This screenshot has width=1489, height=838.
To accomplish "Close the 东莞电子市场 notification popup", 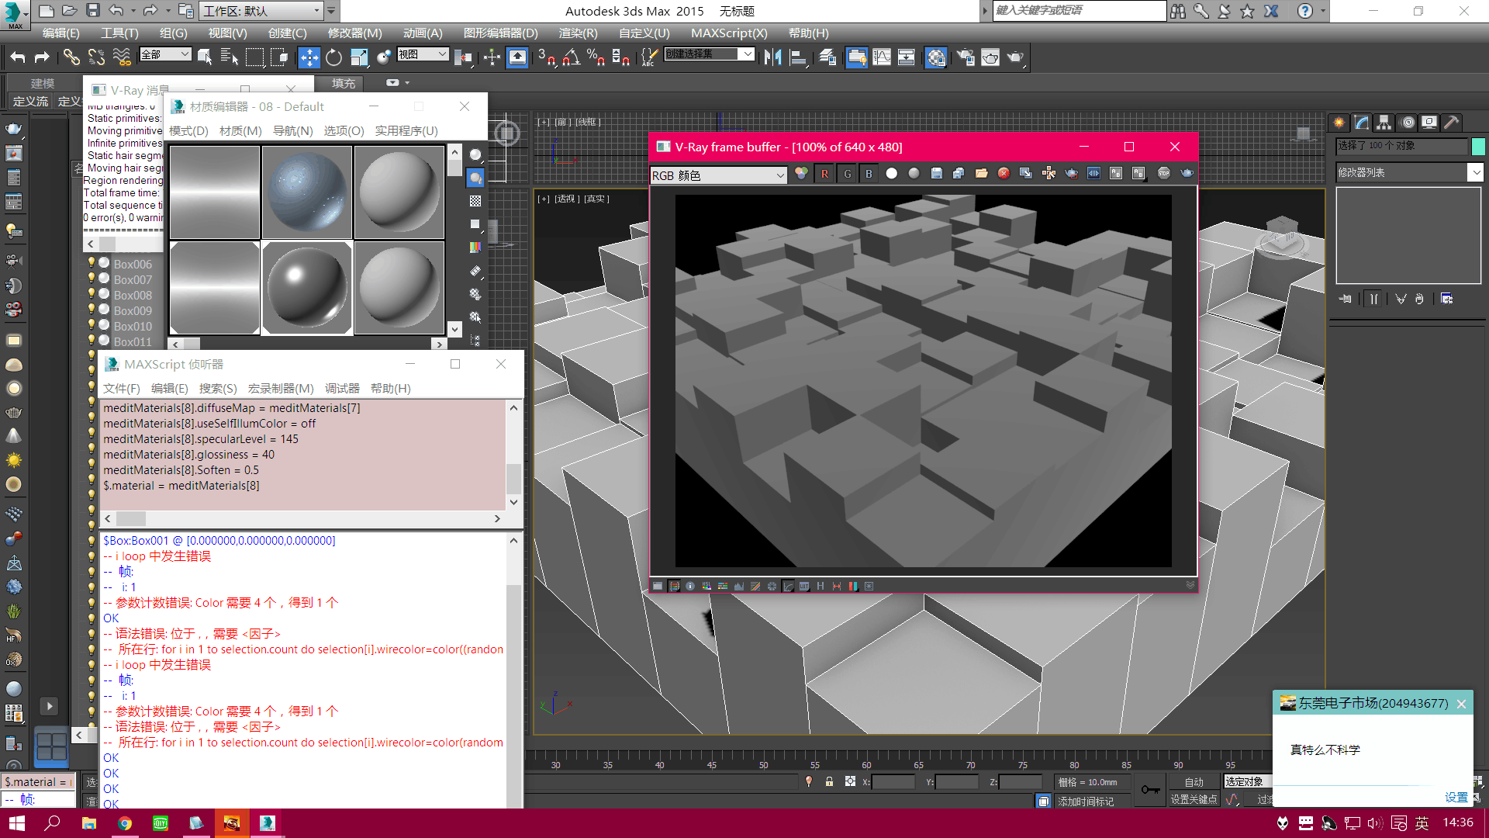I will click(1461, 704).
